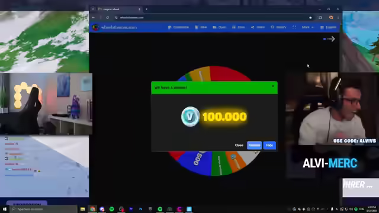Close the winner dialog with the X icon
This screenshot has width=379, height=213.
273,86
